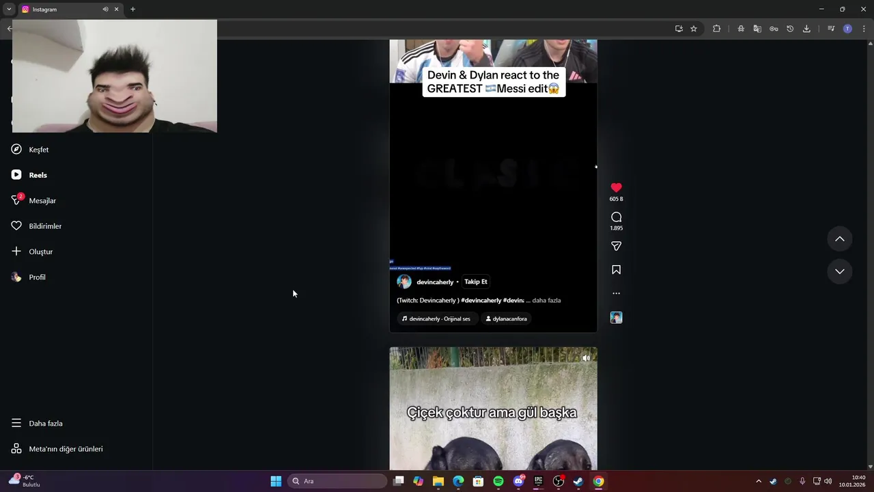Open Epic Games Launcher from the taskbar
This screenshot has width=874, height=492.
click(538, 481)
